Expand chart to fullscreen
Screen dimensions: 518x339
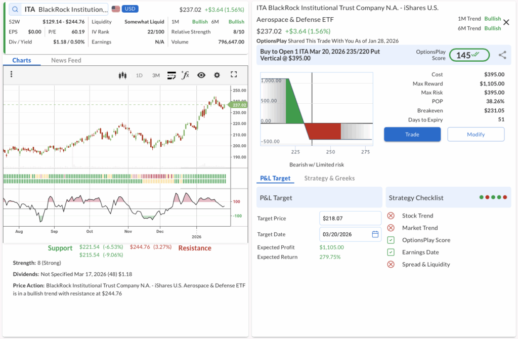click(x=234, y=75)
